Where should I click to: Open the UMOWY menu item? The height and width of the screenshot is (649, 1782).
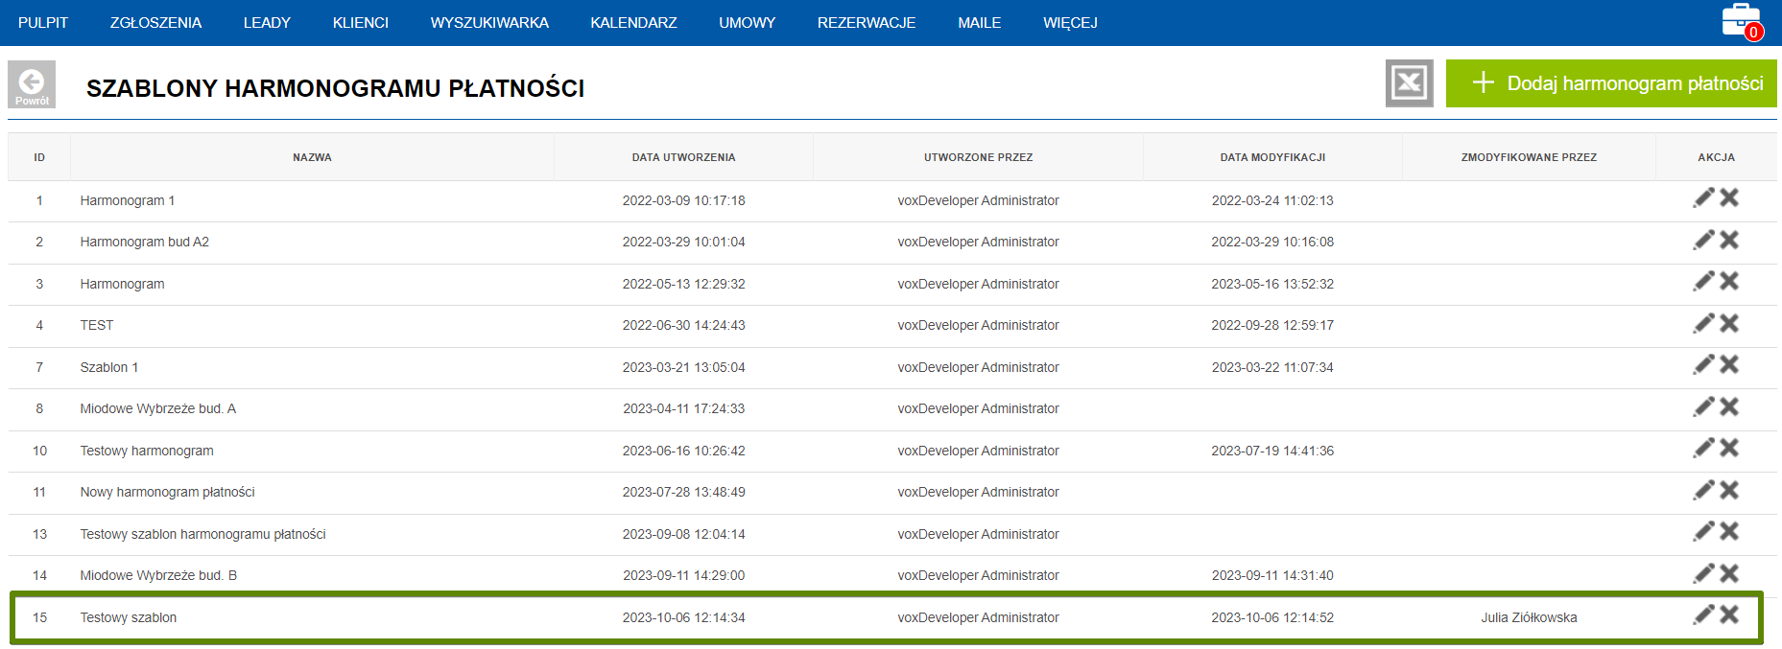pos(747,22)
